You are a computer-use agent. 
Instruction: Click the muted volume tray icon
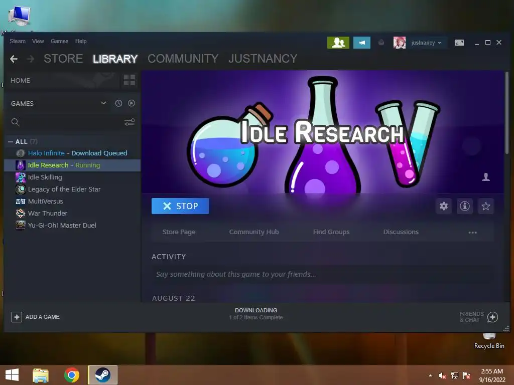pyautogui.click(x=442, y=375)
